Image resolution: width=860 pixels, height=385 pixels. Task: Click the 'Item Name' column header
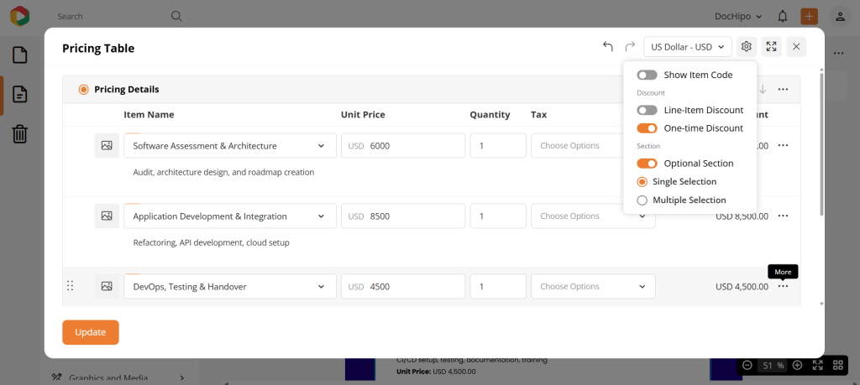pyautogui.click(x=149, y=114)
